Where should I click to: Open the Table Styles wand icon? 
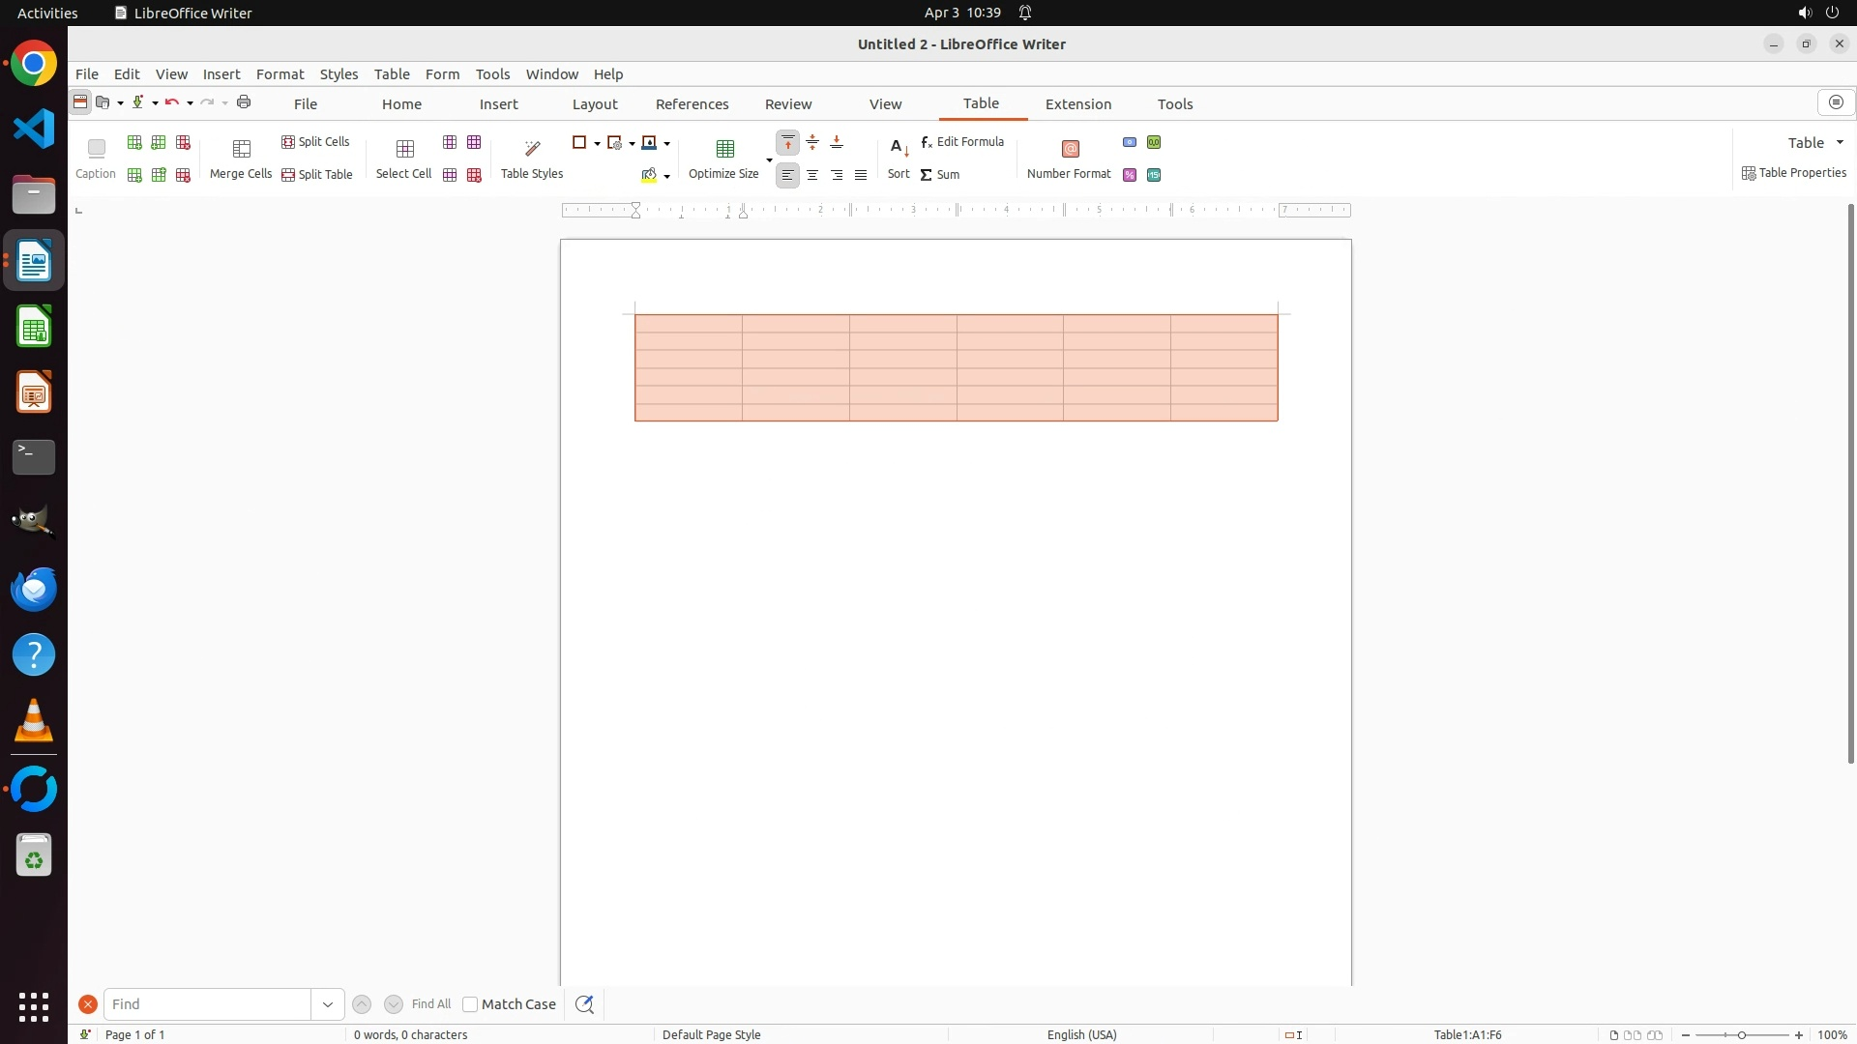pyautogui.click(x=532, y=149)
